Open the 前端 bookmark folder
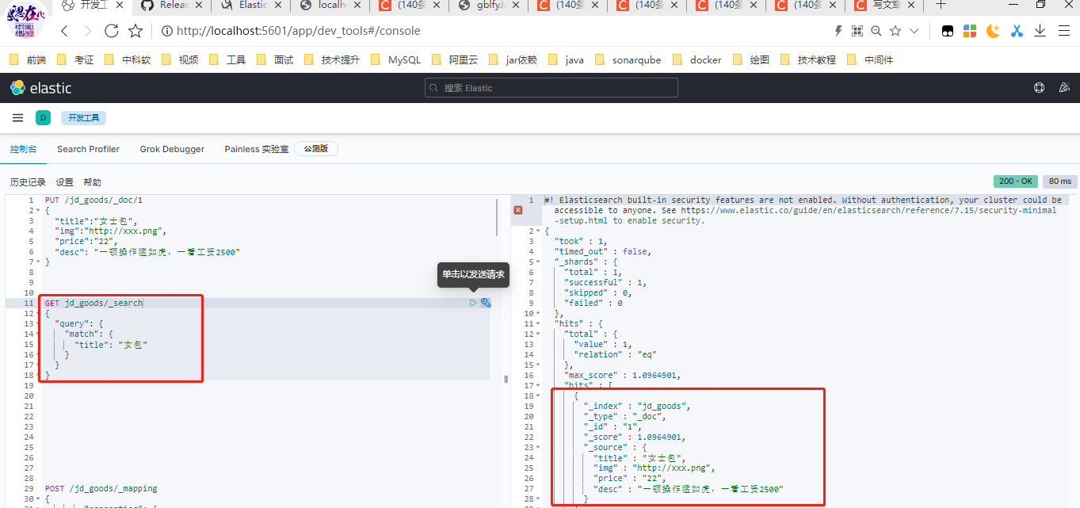Image resolution: width=1080 pixels, height=508 pixels. [x=28, y=59]
